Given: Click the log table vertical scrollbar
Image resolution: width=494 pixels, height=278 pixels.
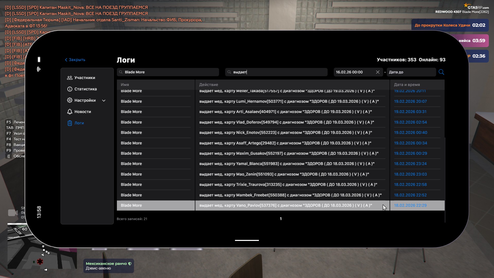Looking at the screenshot, I should [x=445, y=180].
